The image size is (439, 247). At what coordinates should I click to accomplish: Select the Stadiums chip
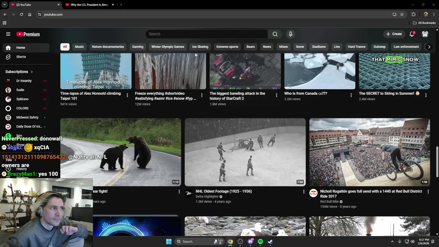319,47
